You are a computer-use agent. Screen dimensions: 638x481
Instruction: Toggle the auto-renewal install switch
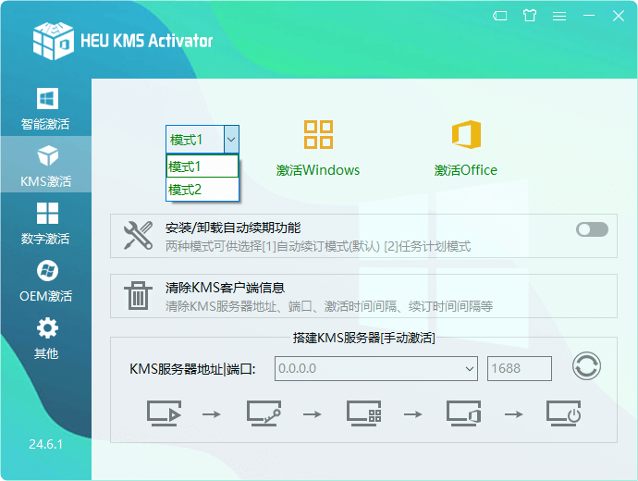tap(592, 229)
